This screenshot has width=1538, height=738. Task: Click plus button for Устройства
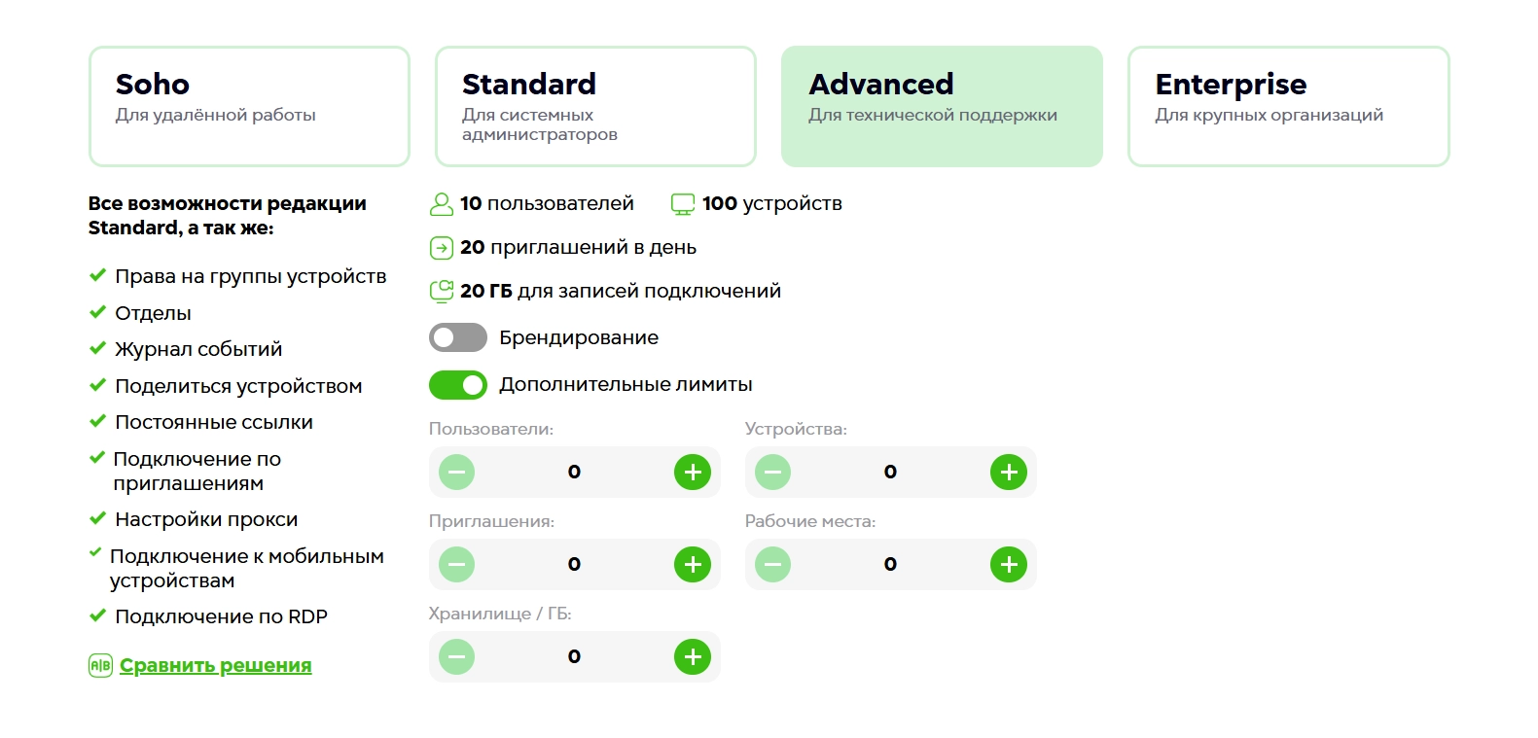1009,473
